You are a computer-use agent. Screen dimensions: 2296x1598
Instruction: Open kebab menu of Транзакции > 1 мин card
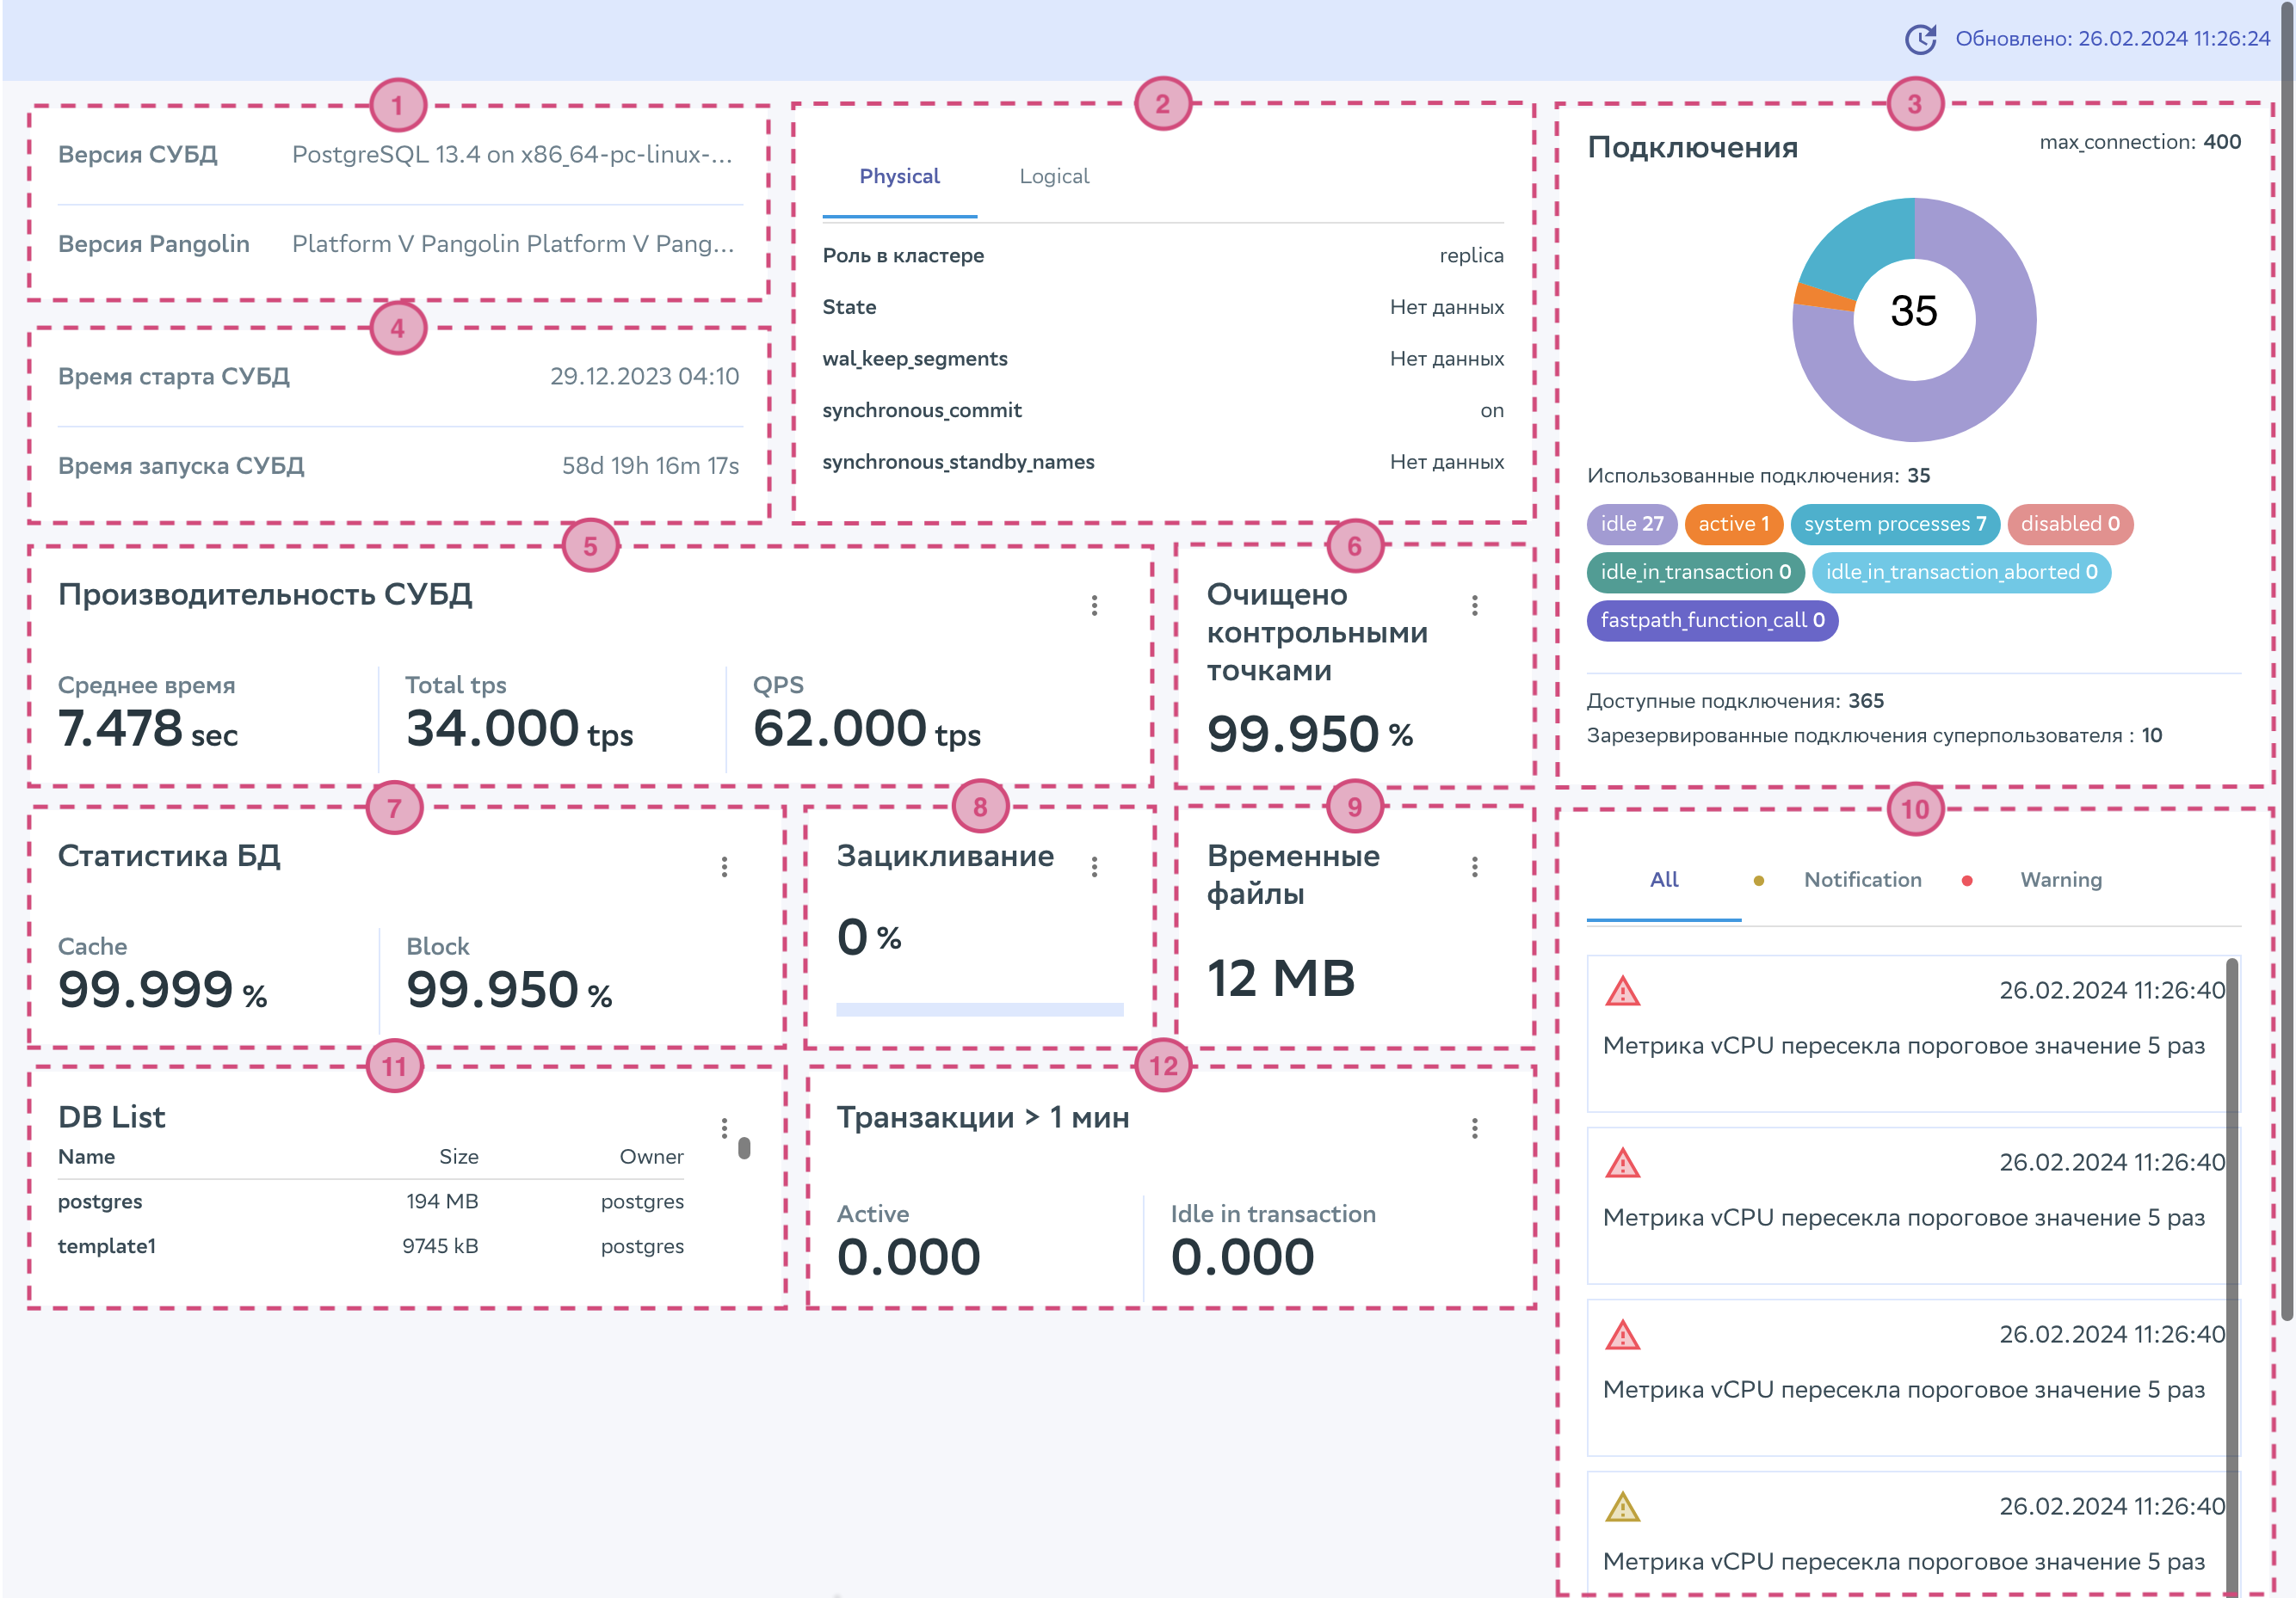tap(1474, 1128)
